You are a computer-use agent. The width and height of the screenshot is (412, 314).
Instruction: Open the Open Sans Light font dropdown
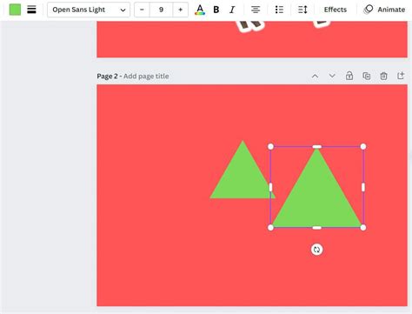click(89, 10)
